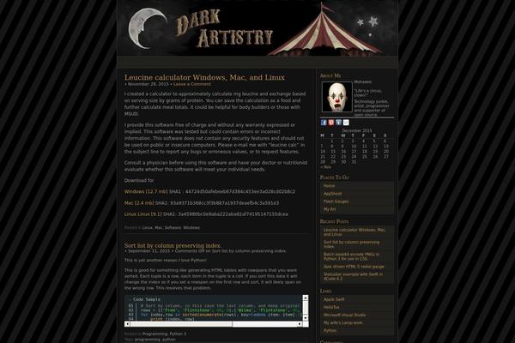Click the 'Places To Go' sidebar heading
This screenshot has width=515, height=343.
[x=334, y=178]
